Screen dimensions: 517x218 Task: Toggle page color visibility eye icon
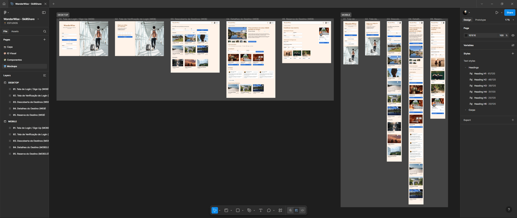click(513, 35)
